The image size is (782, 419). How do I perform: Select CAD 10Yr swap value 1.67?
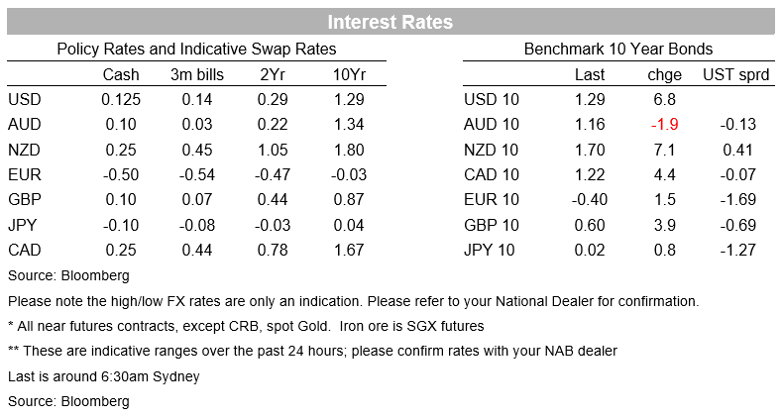[349, 250]
